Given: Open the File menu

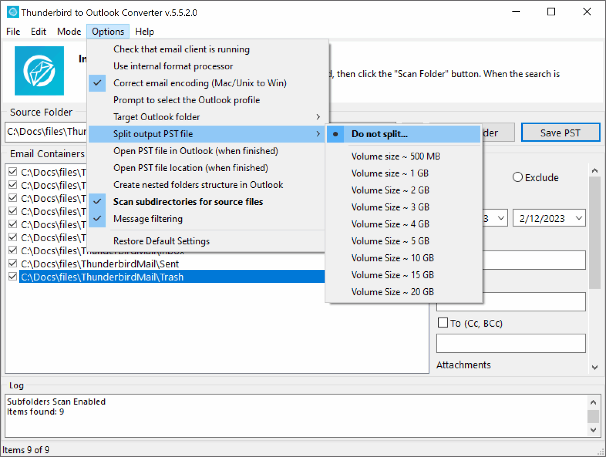Looking at the screenshot, I should [13, 31].
